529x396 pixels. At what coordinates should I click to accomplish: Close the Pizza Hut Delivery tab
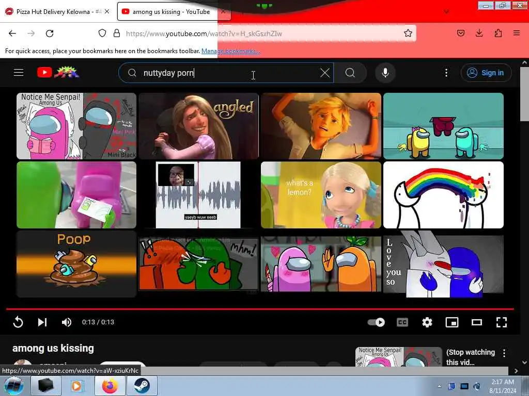point(107,11)
